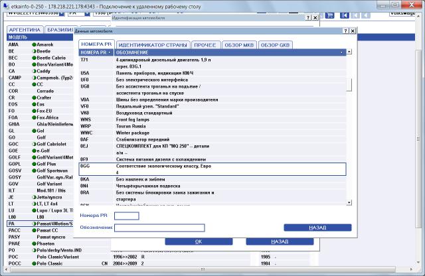Open help (?) in the 'Данные автомобиля' dialog
This screenshot has height=276, width=425.
(x=345, y=31)
